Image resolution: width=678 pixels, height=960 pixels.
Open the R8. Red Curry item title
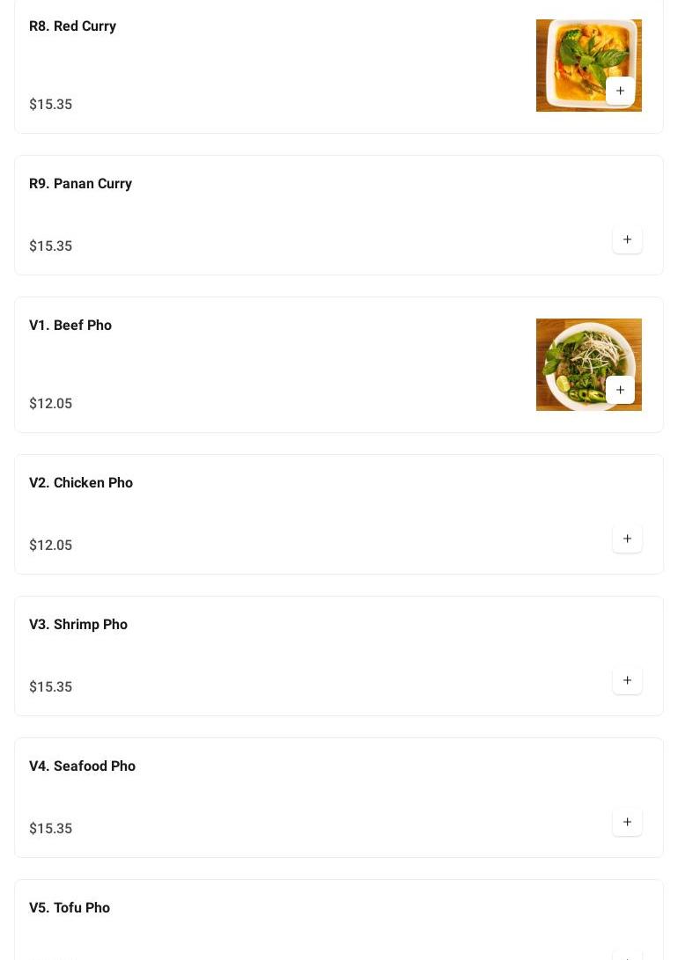tap(72, 26)
